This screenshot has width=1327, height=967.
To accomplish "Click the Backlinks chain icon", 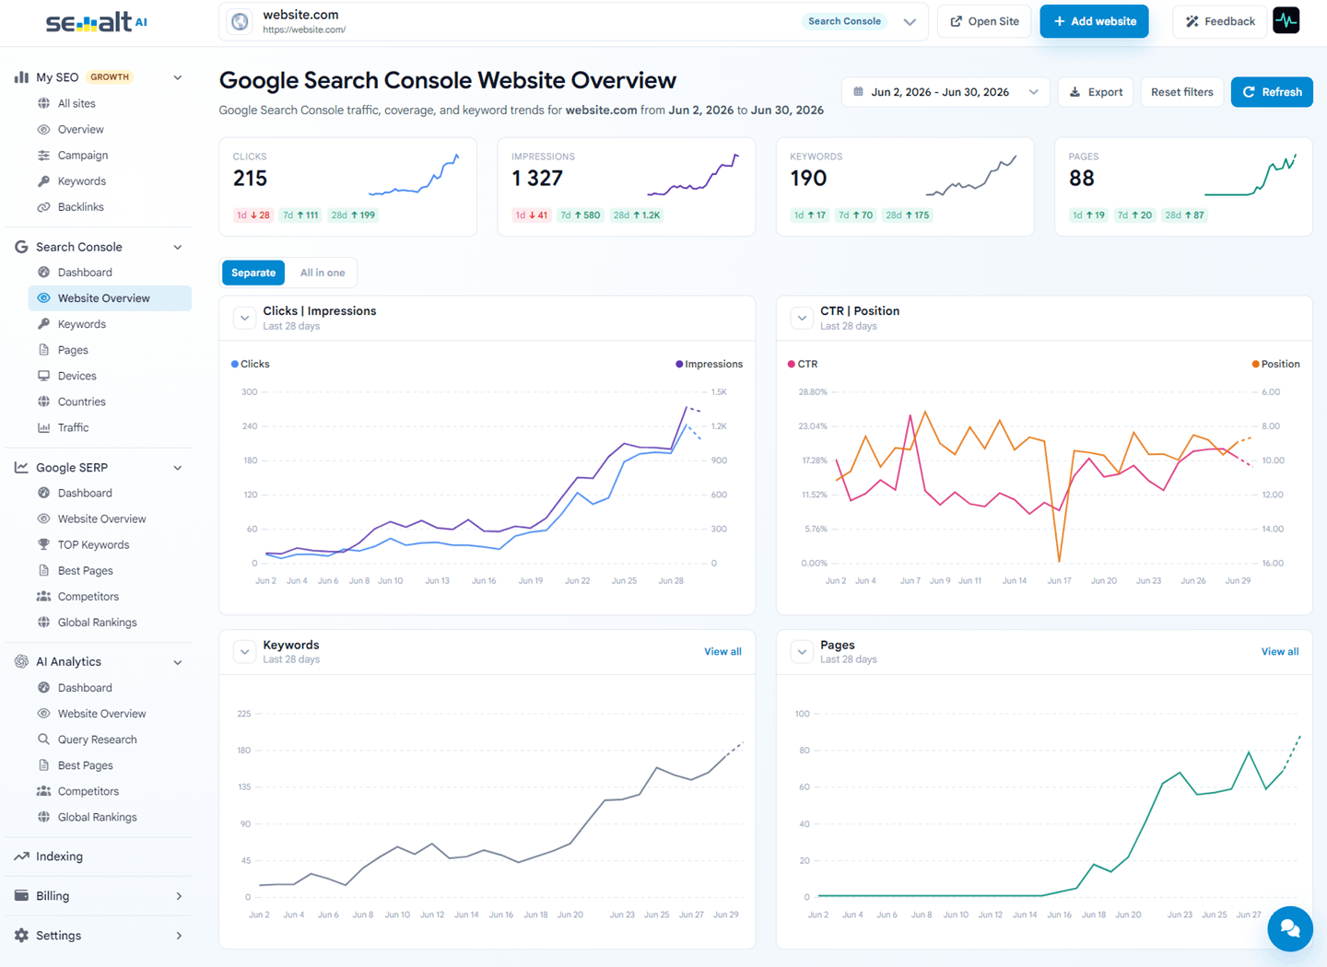I will point(43,206).
